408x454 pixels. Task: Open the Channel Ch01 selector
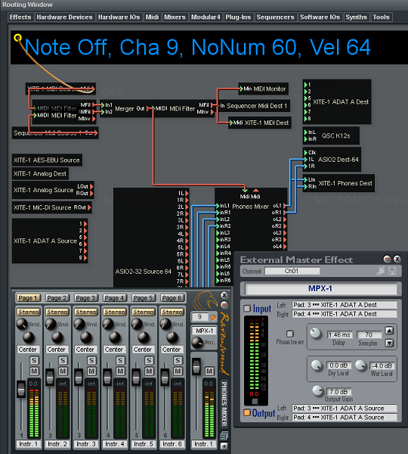click(x=292, y=271)
